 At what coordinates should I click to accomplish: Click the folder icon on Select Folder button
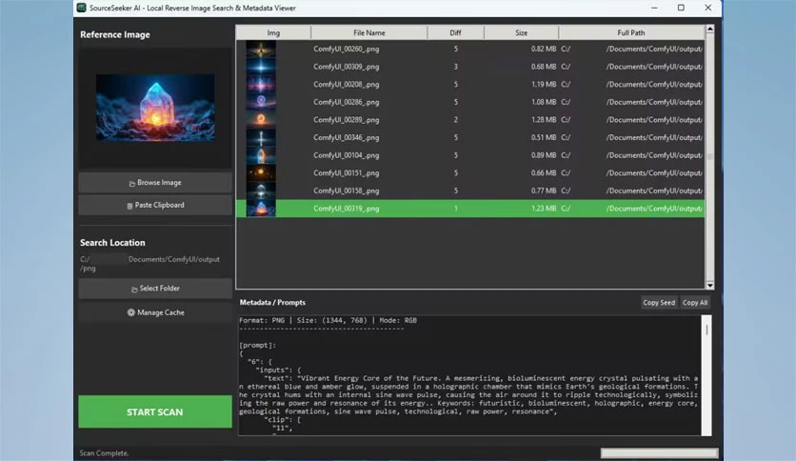coord(134,289)
